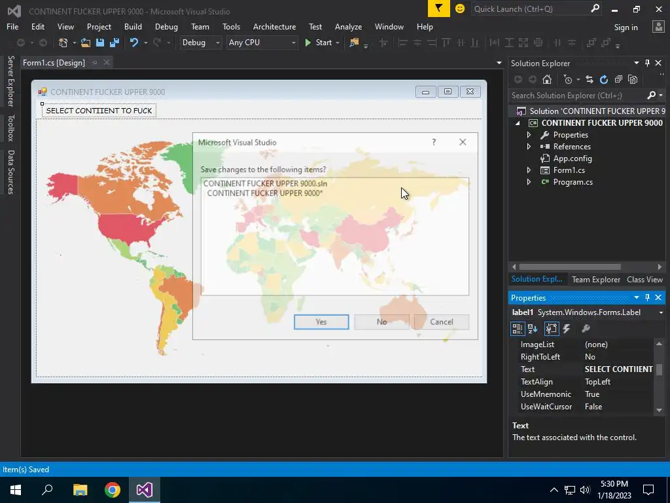This screenshot has height=503, width=670.
Task: Toggle Properties view button in Properties panel
Action: (551, 329)
